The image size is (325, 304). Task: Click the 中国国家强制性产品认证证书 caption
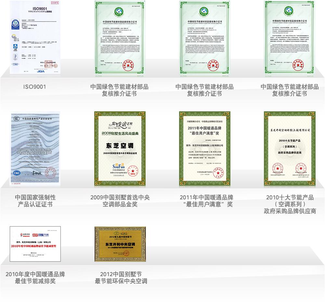(35, 201)
